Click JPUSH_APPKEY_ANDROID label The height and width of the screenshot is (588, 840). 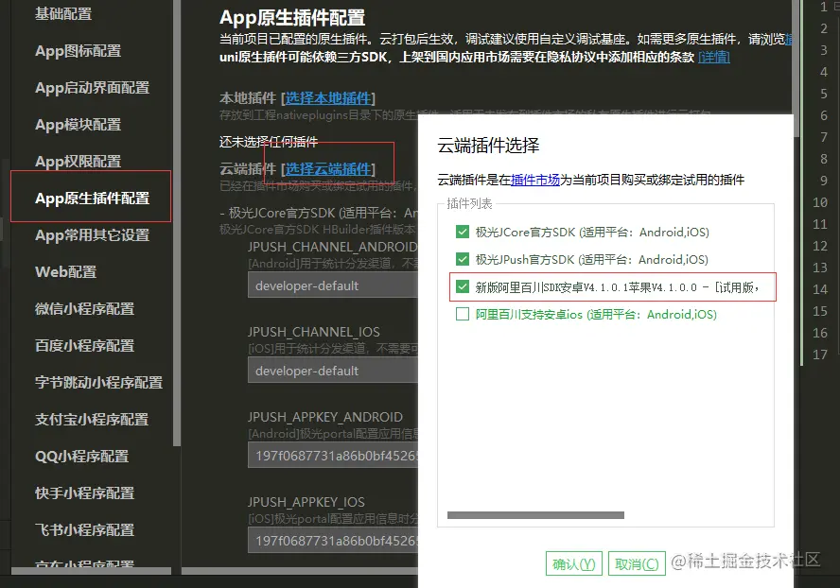(x=325, y=417)
